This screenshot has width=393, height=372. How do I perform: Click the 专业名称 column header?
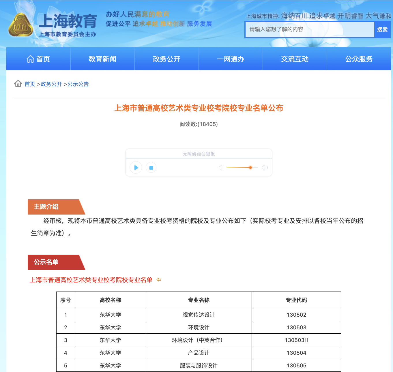(199, 300)
